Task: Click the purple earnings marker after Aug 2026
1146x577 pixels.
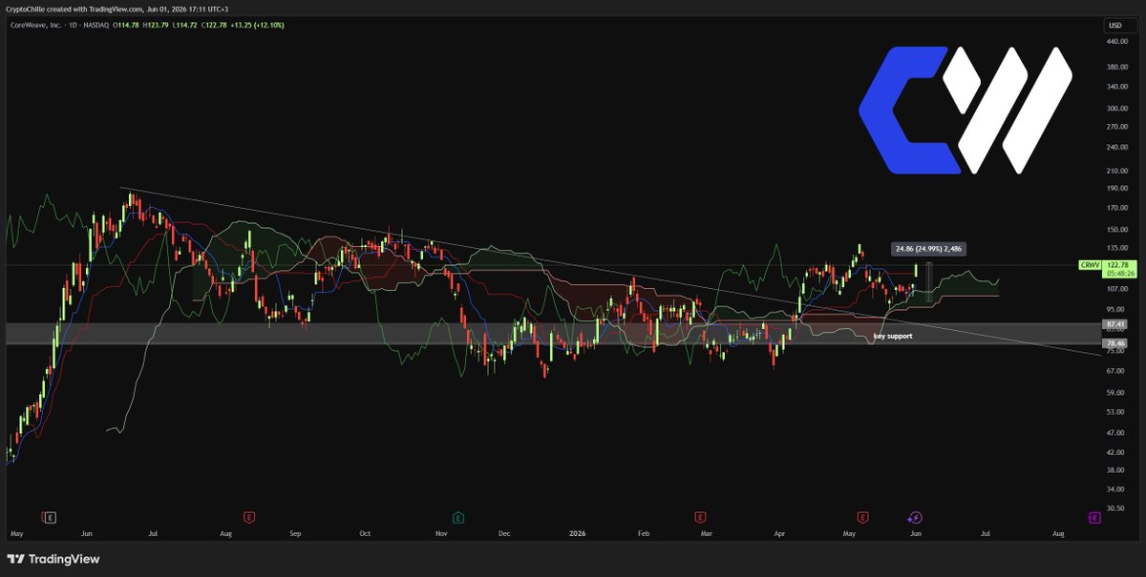Action: pos(1093,517)
